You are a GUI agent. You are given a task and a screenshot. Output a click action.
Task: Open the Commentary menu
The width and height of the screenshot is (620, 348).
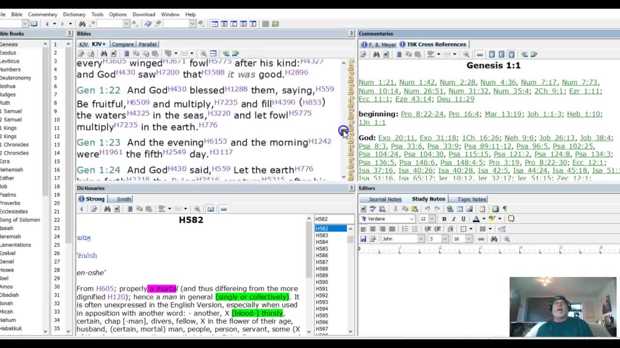[43, 14]
